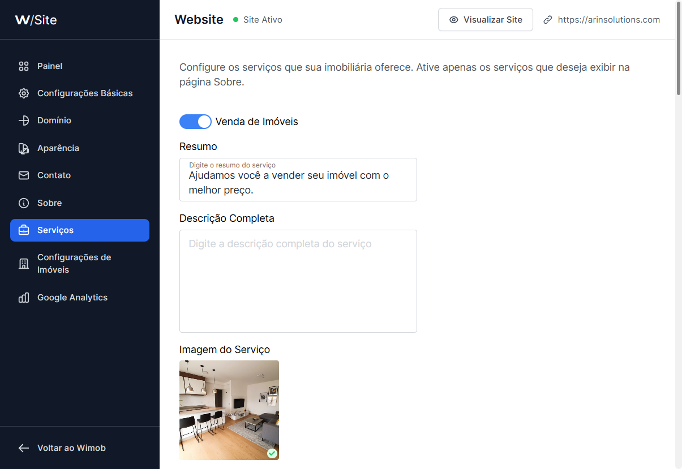Click the back arrow beside Voltar ao Wimob
The height and width of the screenshot is (469, 682).
24,448
